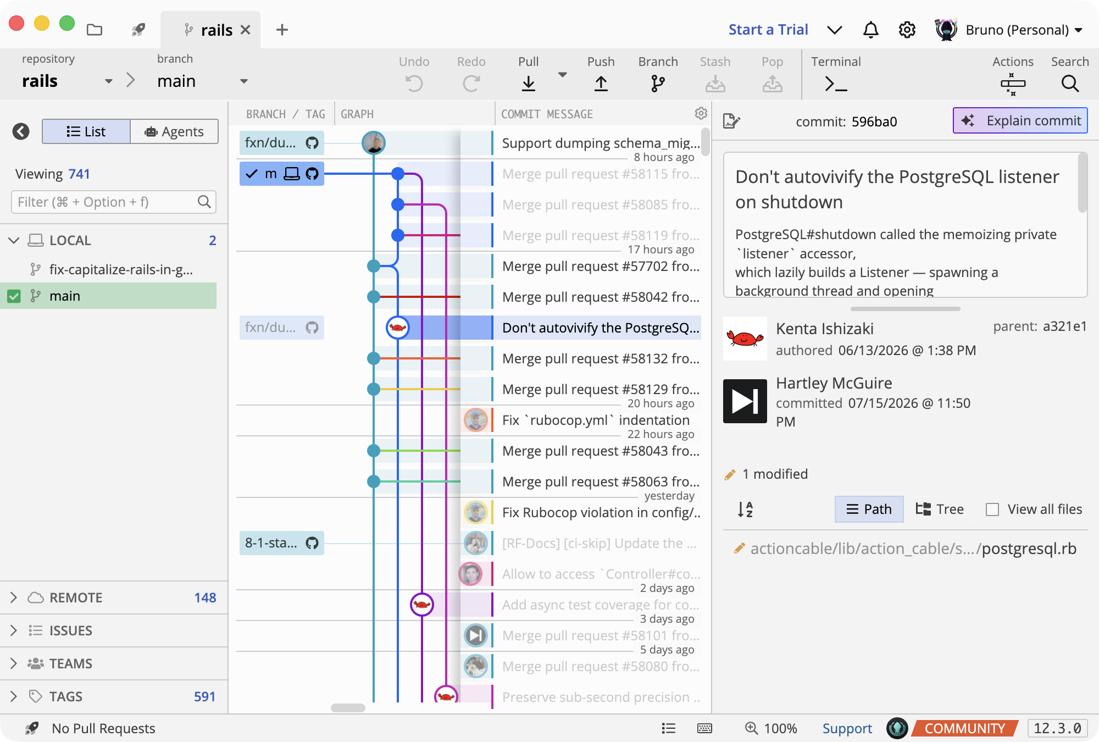Click the COMMIT MESSAGE column header

click(547, 114)
